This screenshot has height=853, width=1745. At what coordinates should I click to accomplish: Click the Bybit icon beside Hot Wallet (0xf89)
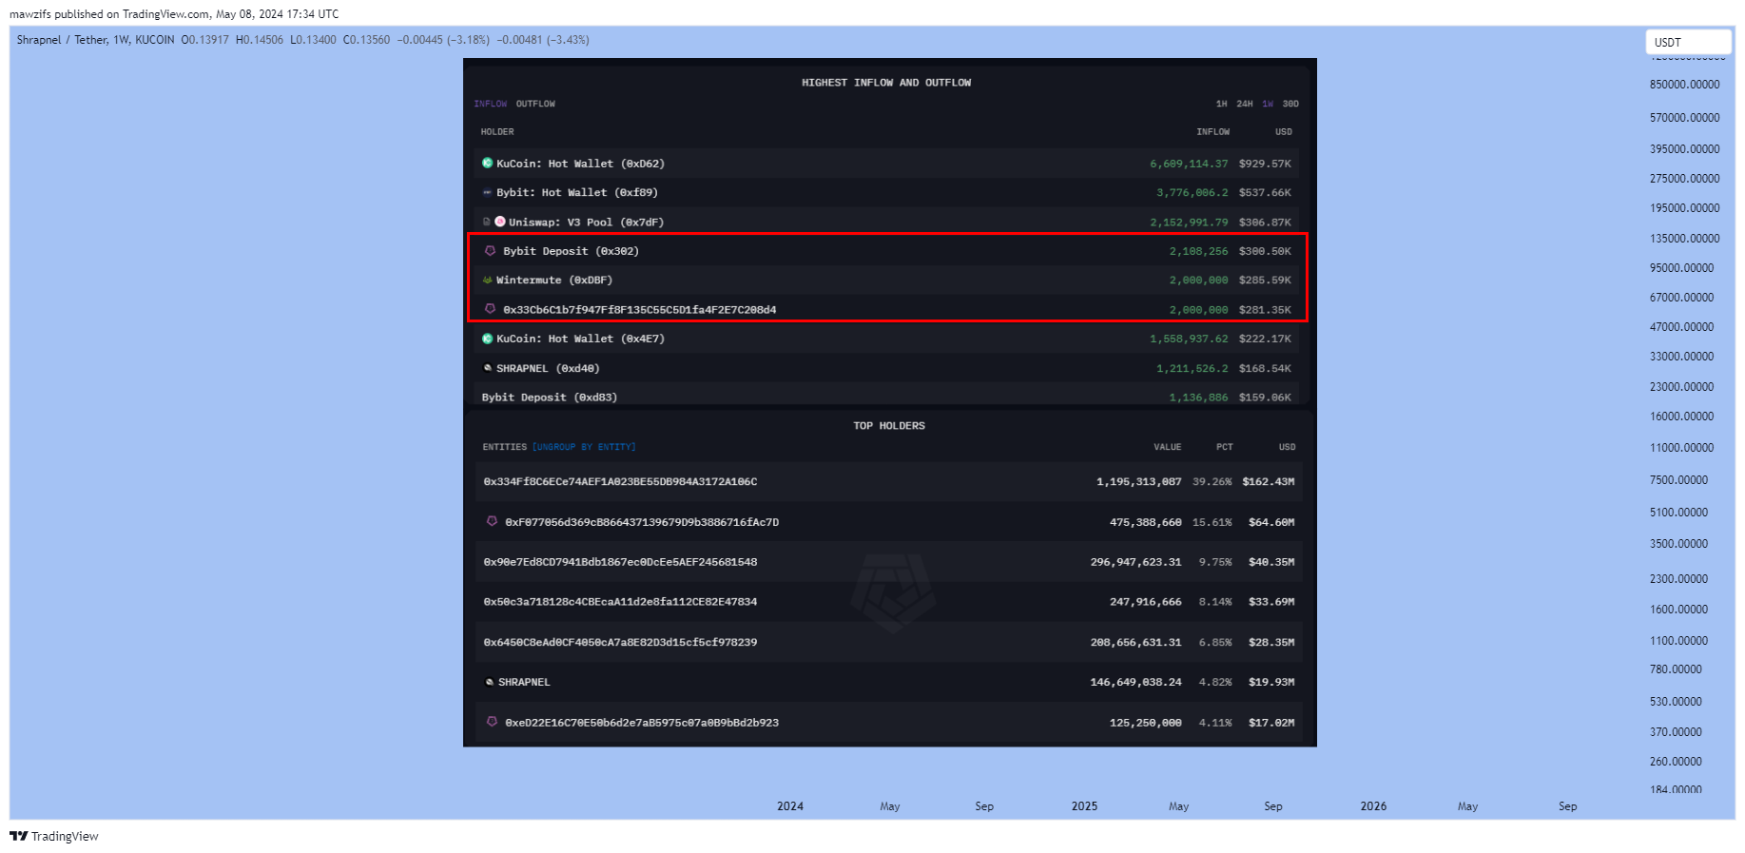(487, 192)
